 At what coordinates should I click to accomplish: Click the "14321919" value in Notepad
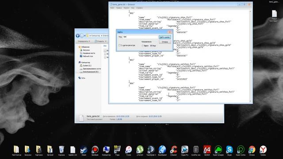click(182, 79)
